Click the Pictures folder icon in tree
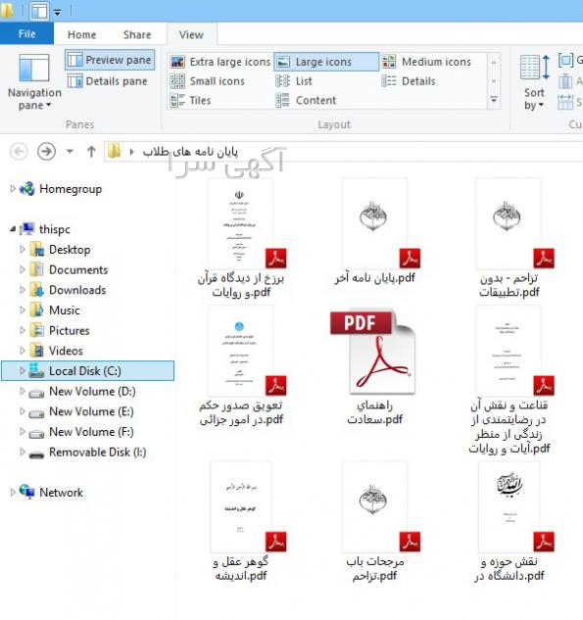 coord(37,330)
